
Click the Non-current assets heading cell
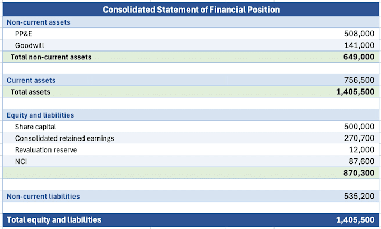(39, 22)
